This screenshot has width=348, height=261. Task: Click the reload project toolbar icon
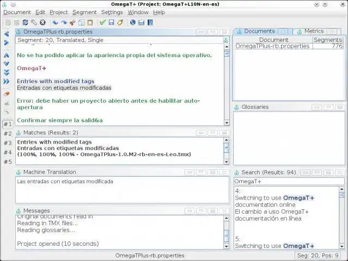tap(25, 22)
